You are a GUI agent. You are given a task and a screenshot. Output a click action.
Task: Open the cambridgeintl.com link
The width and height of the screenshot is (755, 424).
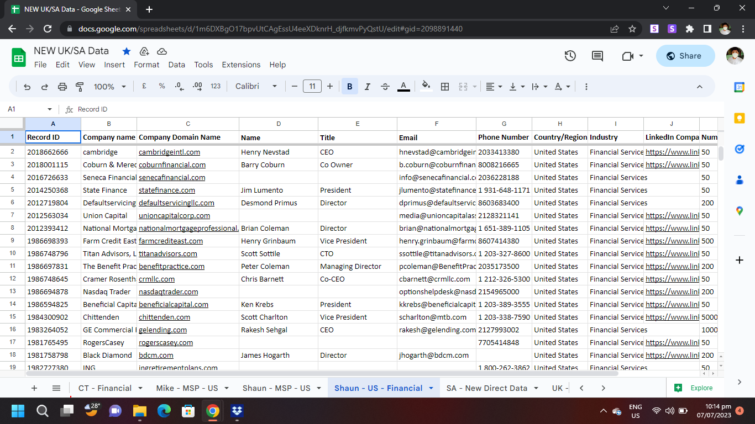(169, 152)
